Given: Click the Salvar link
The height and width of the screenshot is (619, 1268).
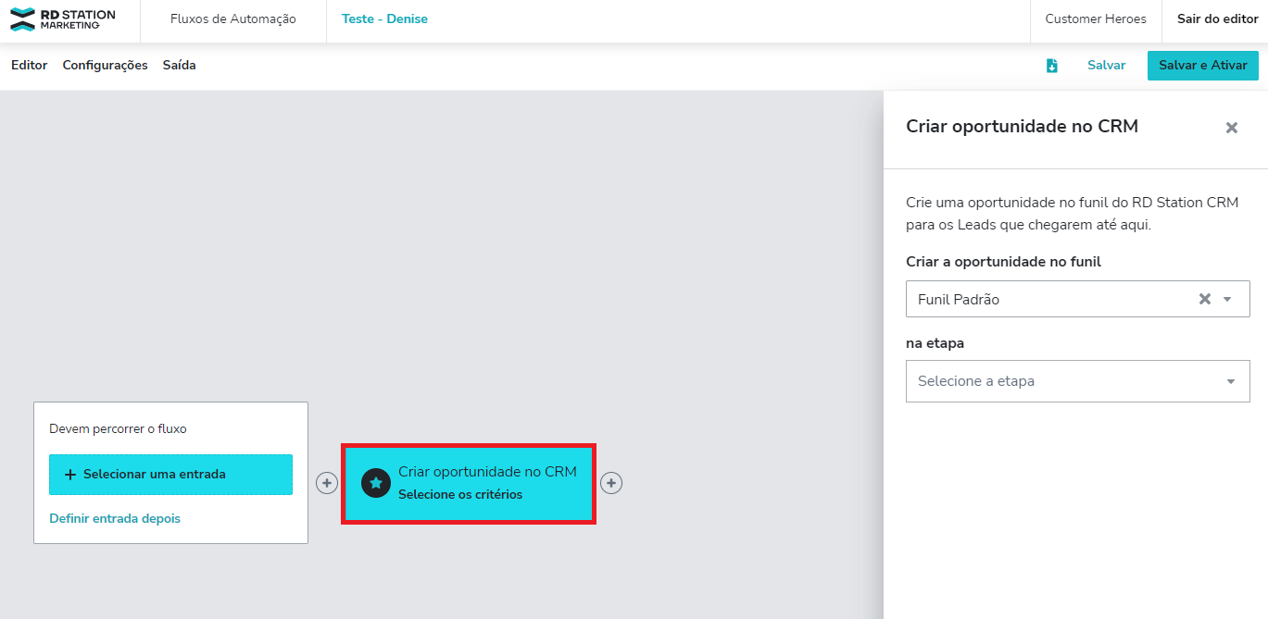Looking at the screenshot, I should pos(1106,66).
